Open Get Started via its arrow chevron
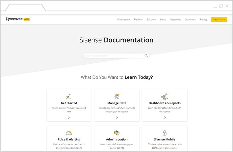This screenshot has width=233, height=152. (69, 117)
